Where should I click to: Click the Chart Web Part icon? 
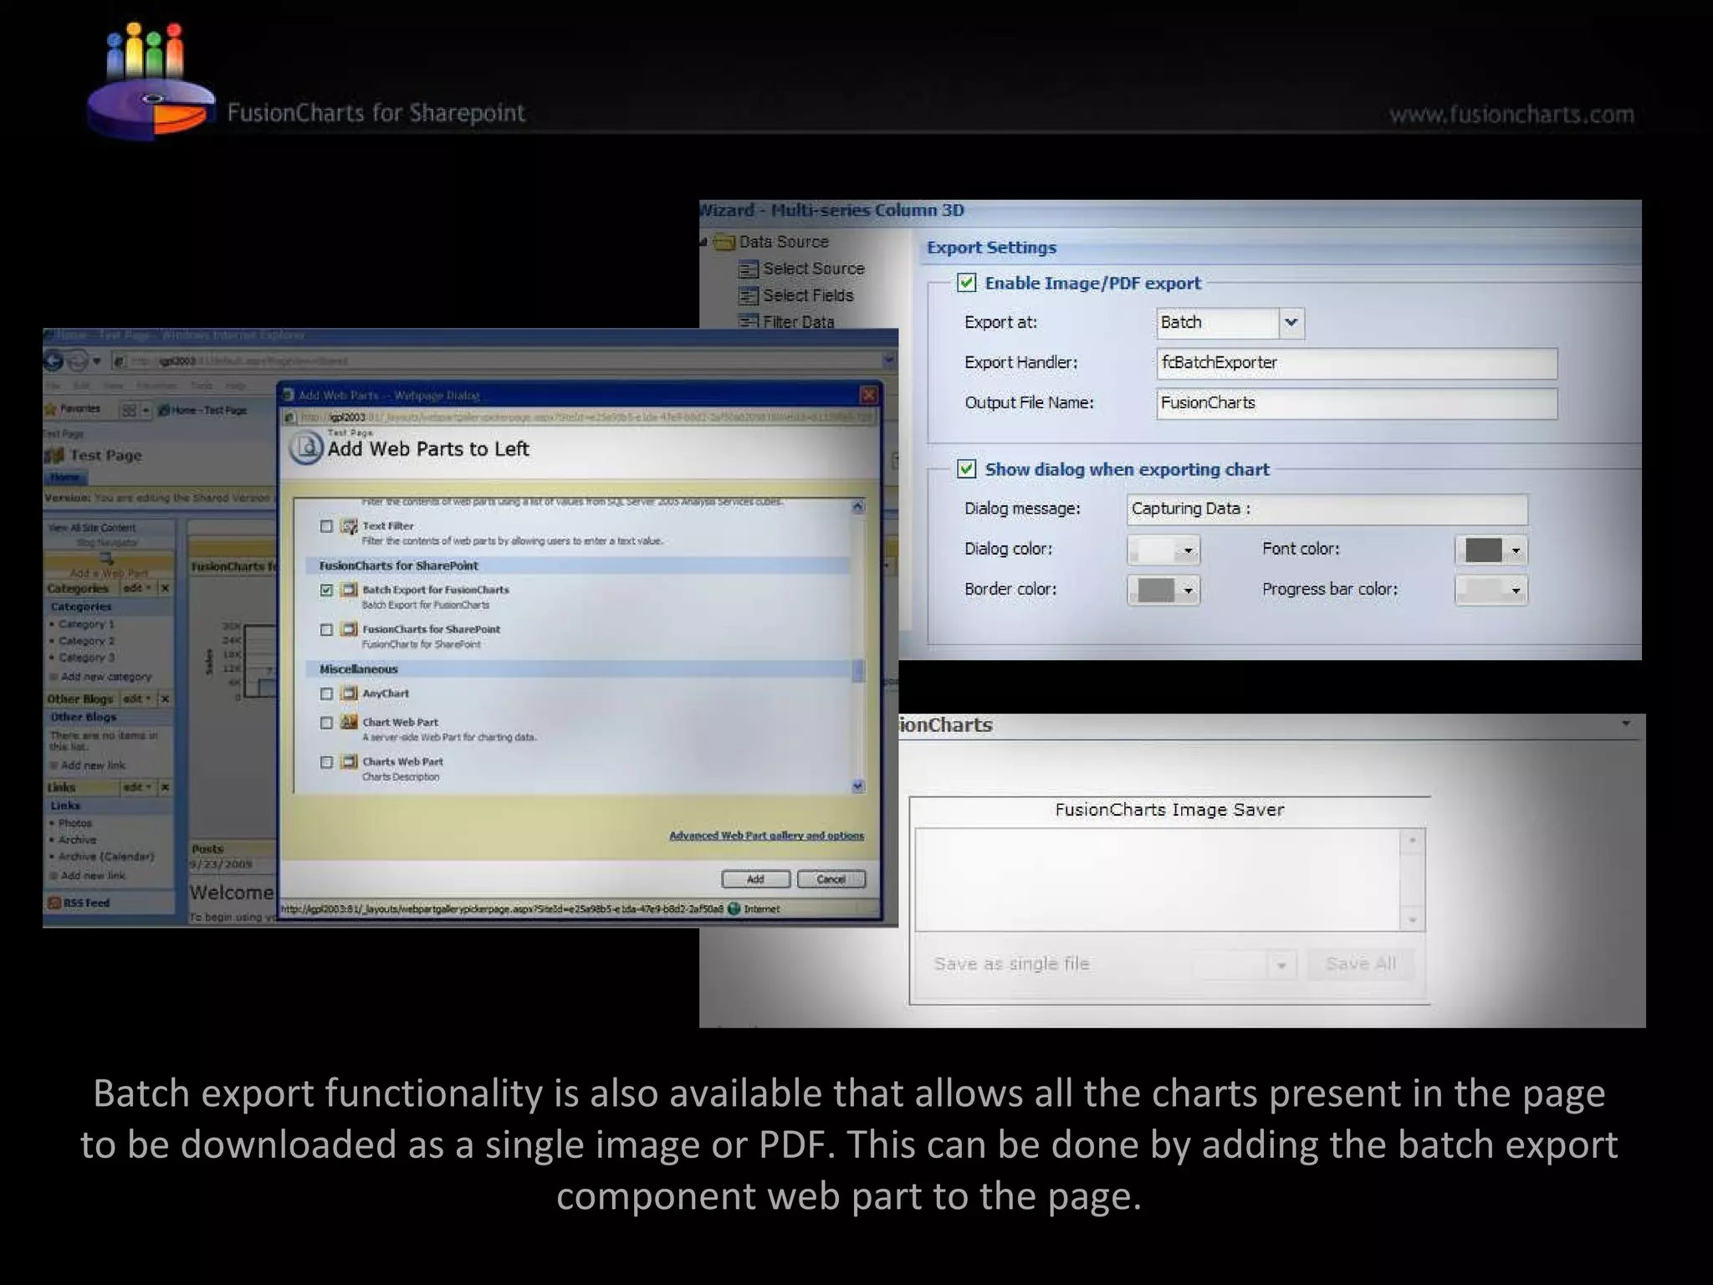(350, 722)
